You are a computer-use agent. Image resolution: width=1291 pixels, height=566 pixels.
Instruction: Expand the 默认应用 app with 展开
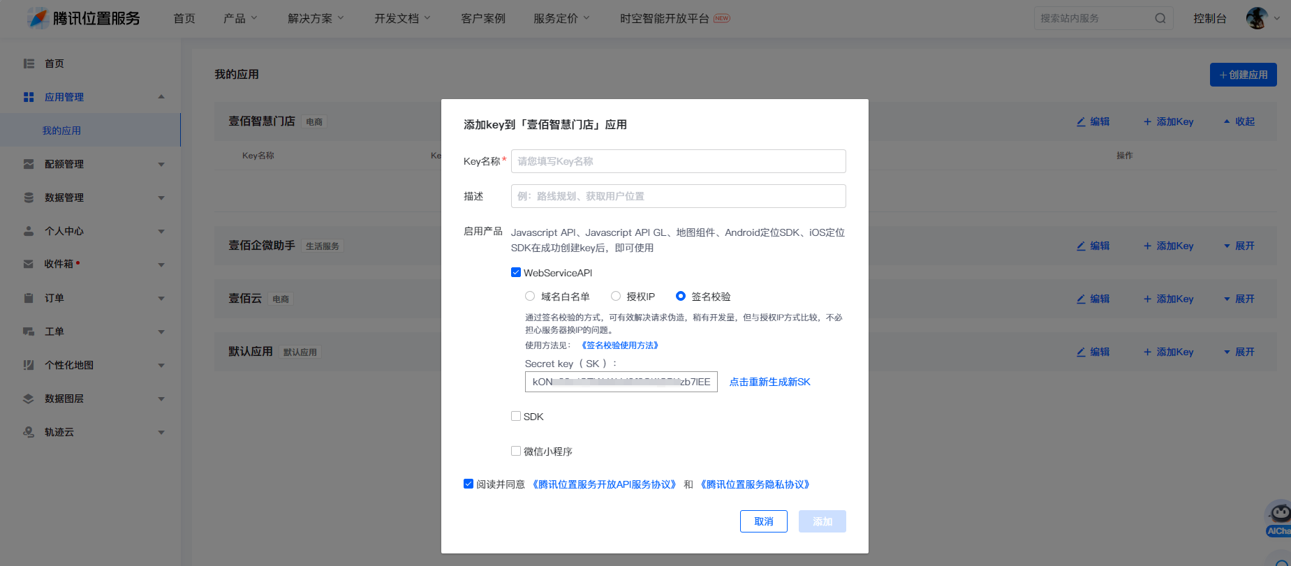tap(1239, 352)
